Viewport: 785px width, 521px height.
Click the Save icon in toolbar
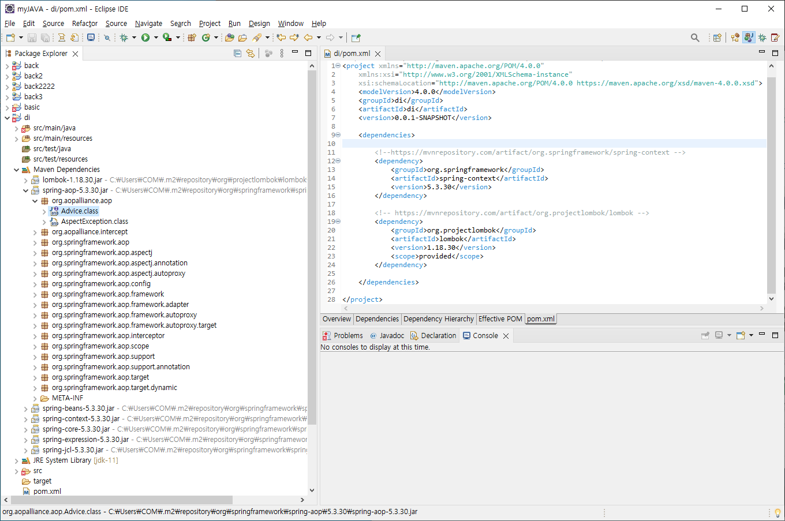click(32, 38)
